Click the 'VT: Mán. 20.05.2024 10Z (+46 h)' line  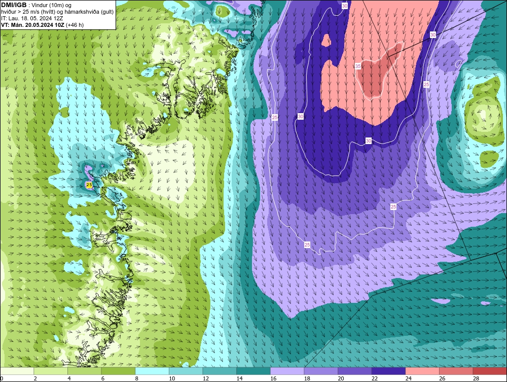[42, 25]
